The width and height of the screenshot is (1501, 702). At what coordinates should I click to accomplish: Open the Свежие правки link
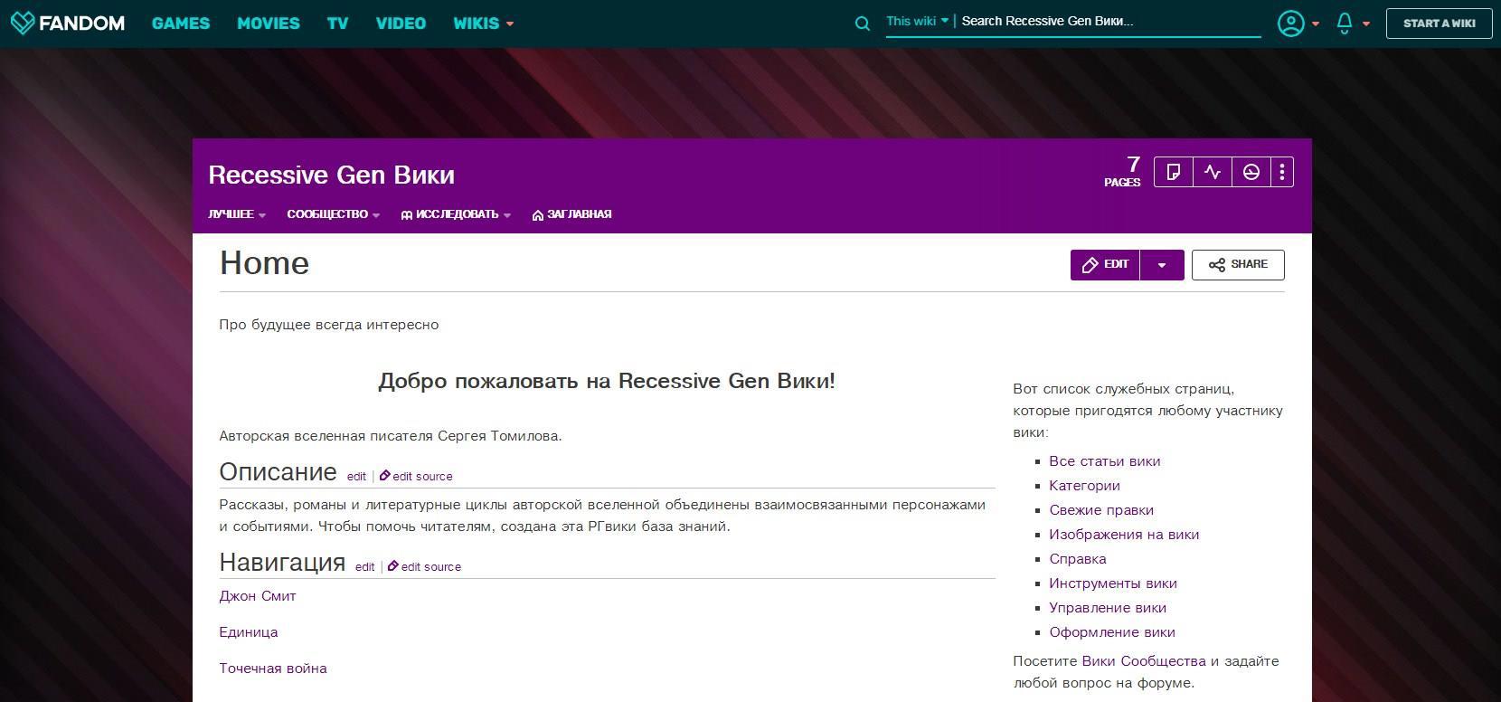click(x=1101, y=510)
